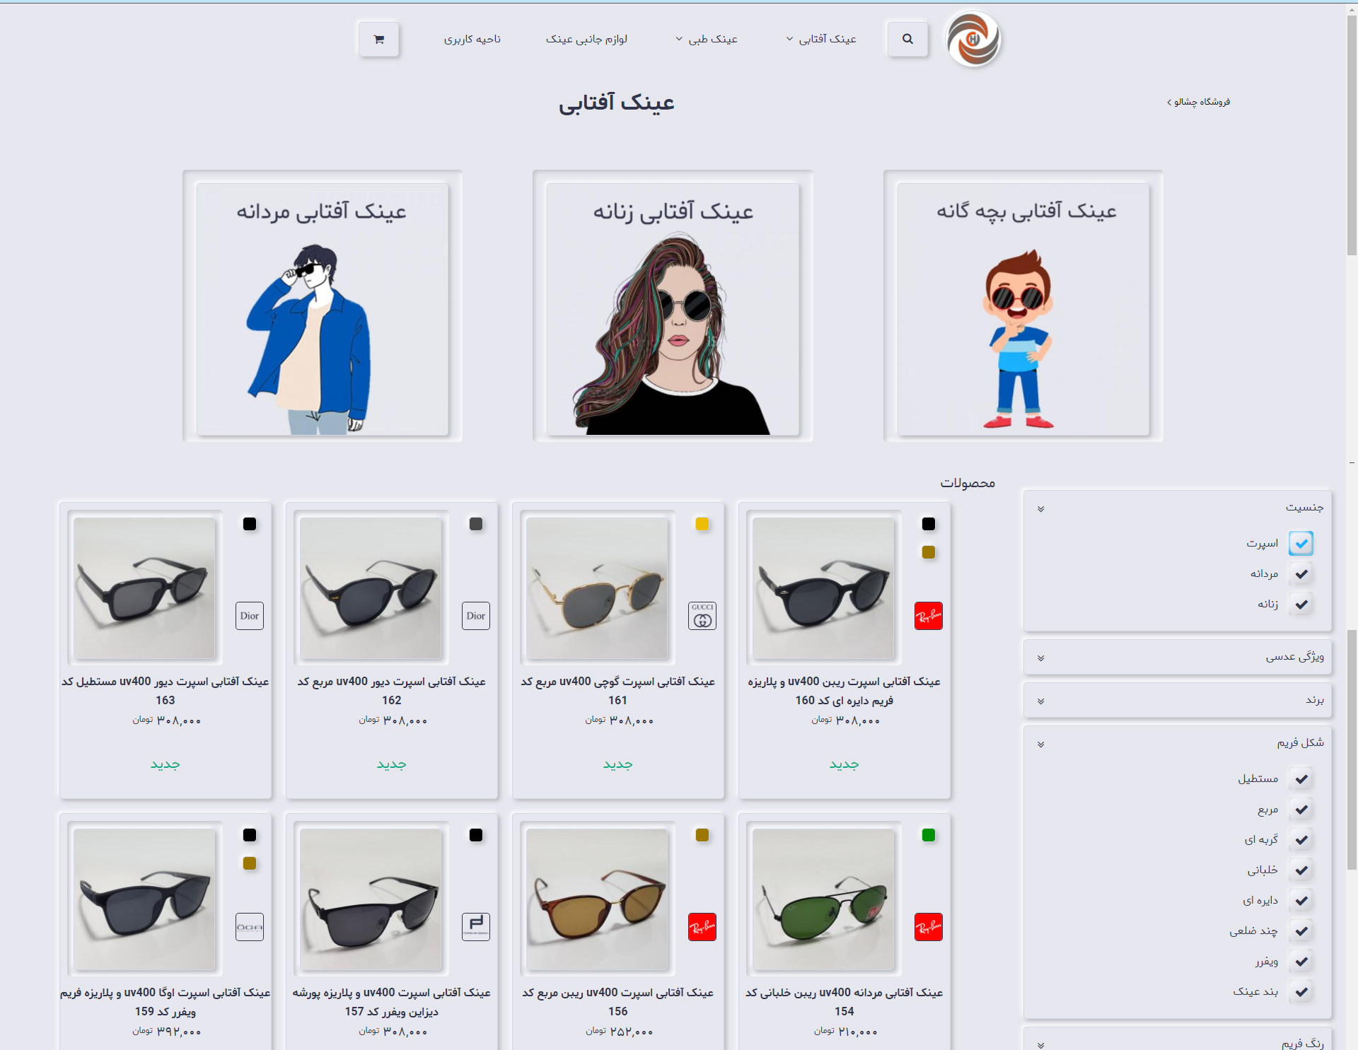Open product title for code 161
The image size is (1358, 1050).
coord(617,691)
